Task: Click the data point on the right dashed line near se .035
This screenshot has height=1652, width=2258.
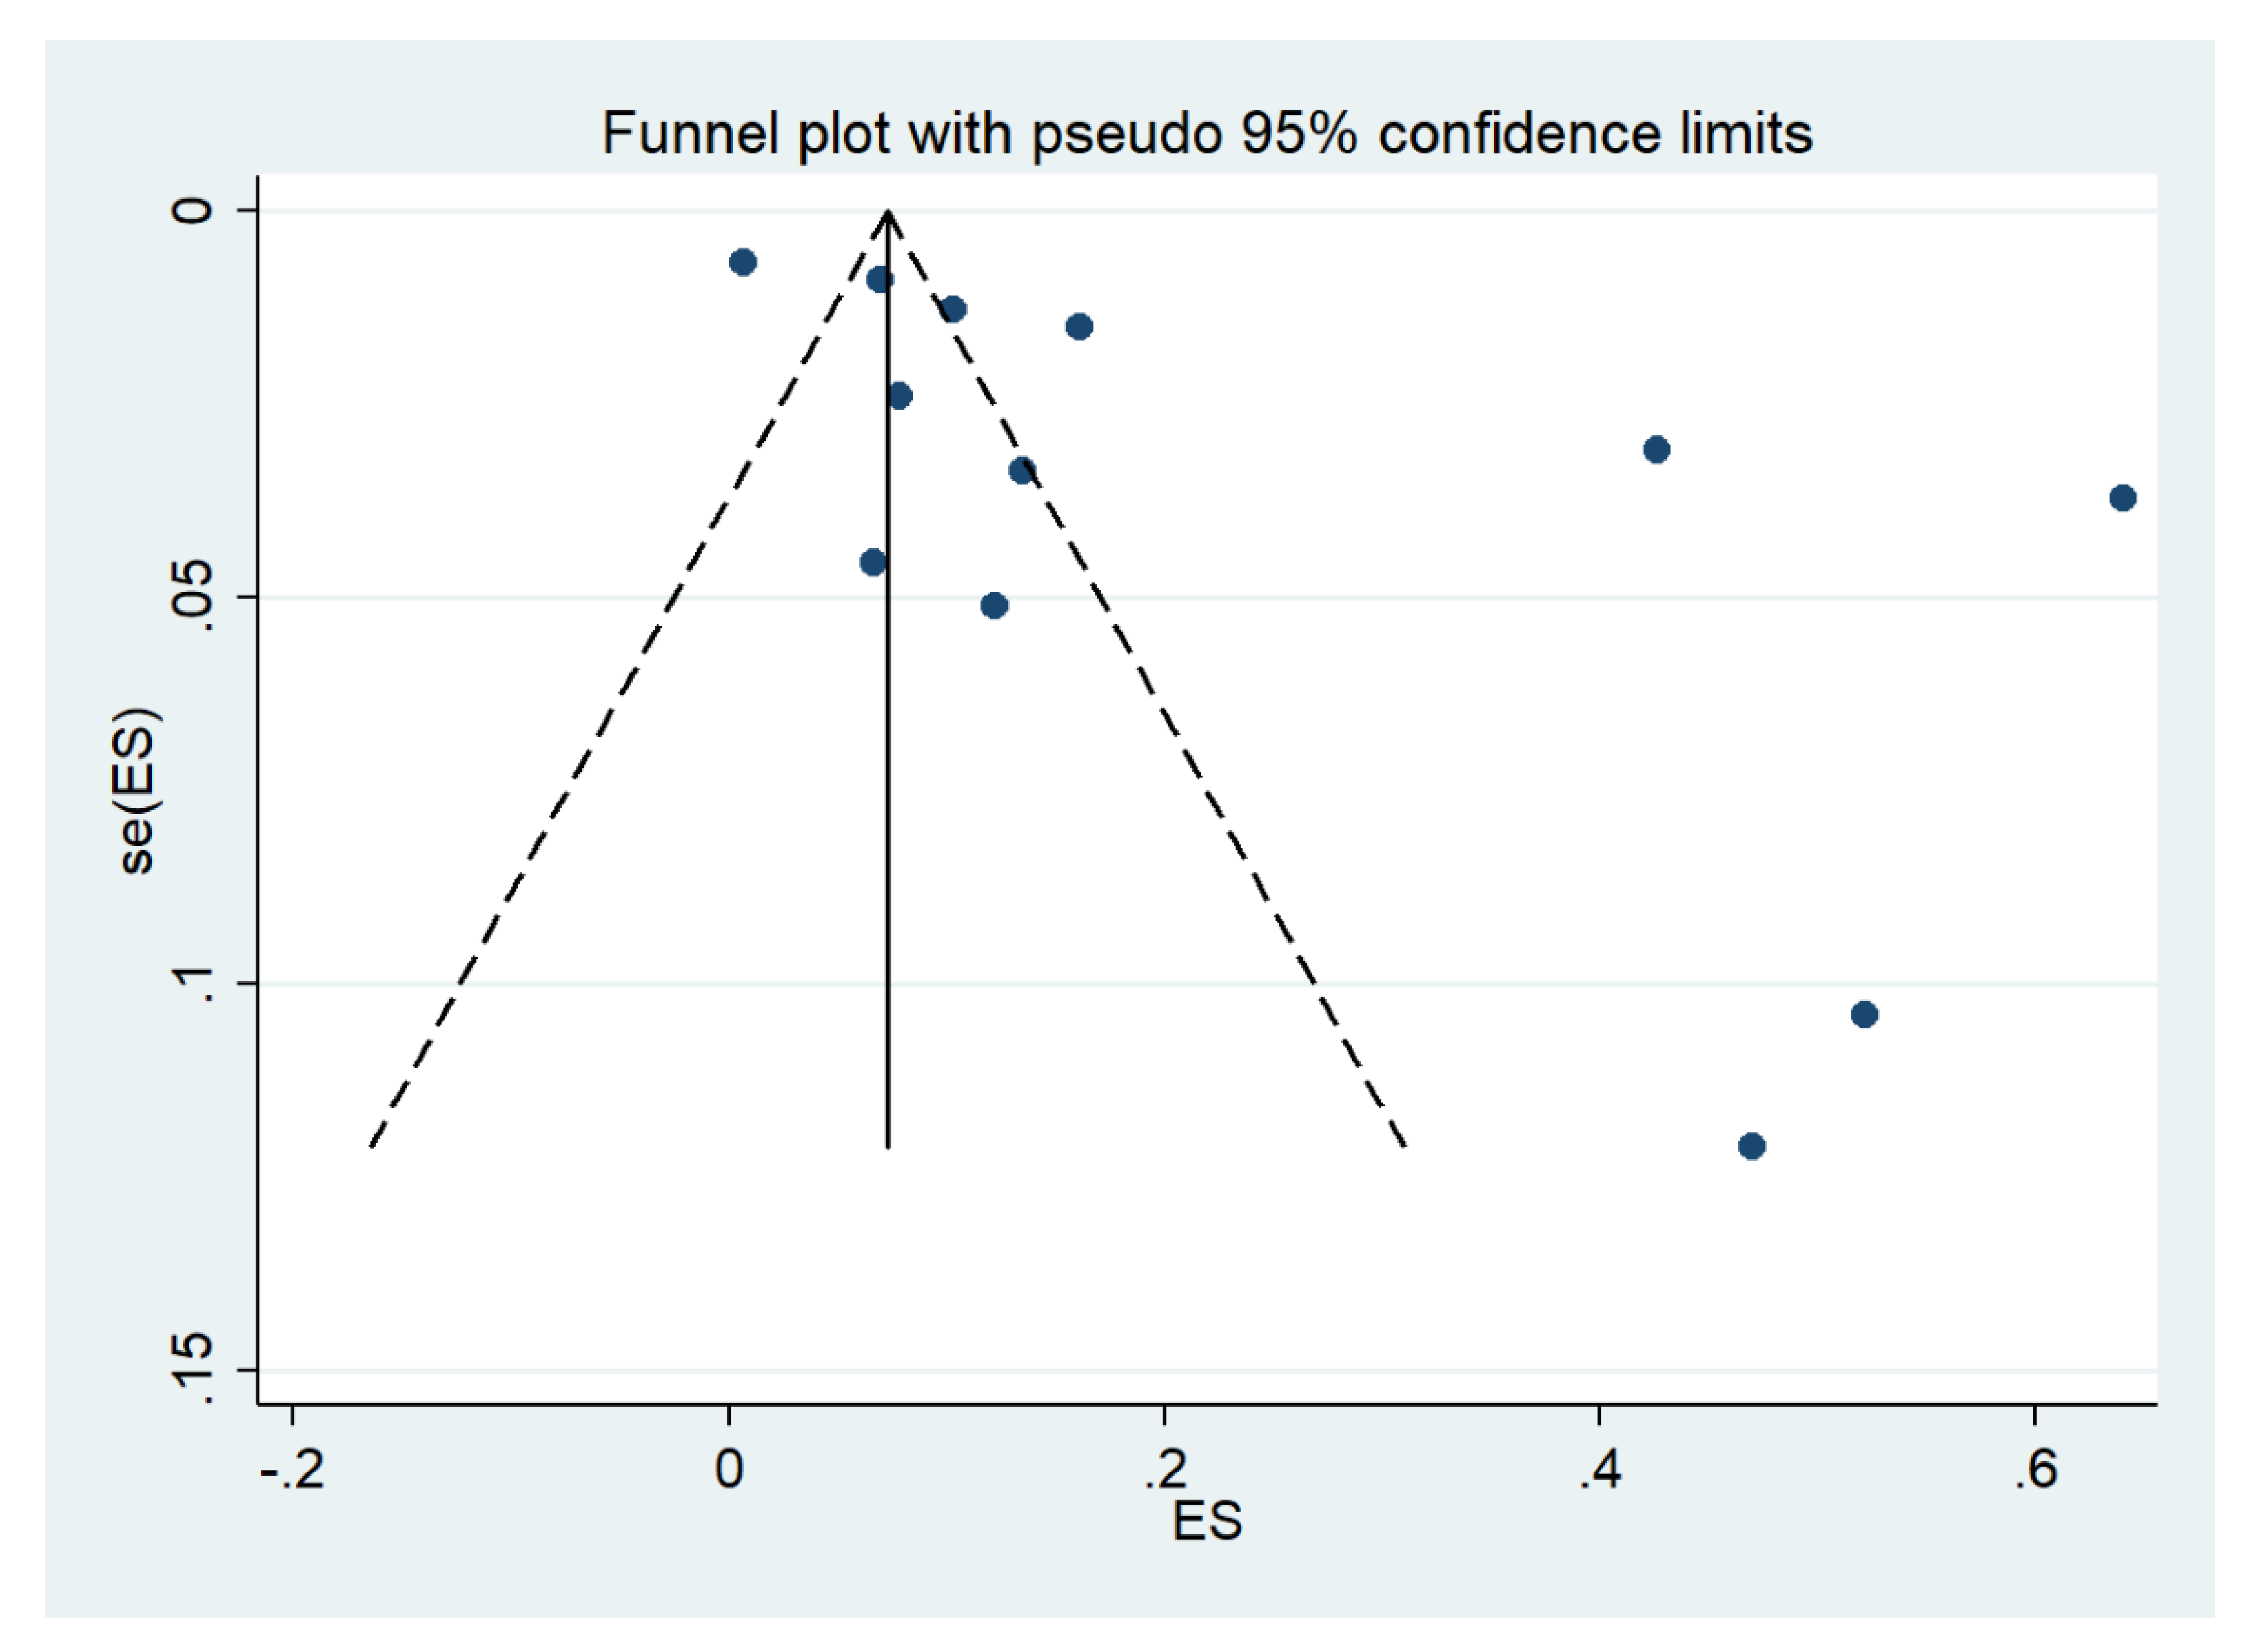Action: (1021, 471)
